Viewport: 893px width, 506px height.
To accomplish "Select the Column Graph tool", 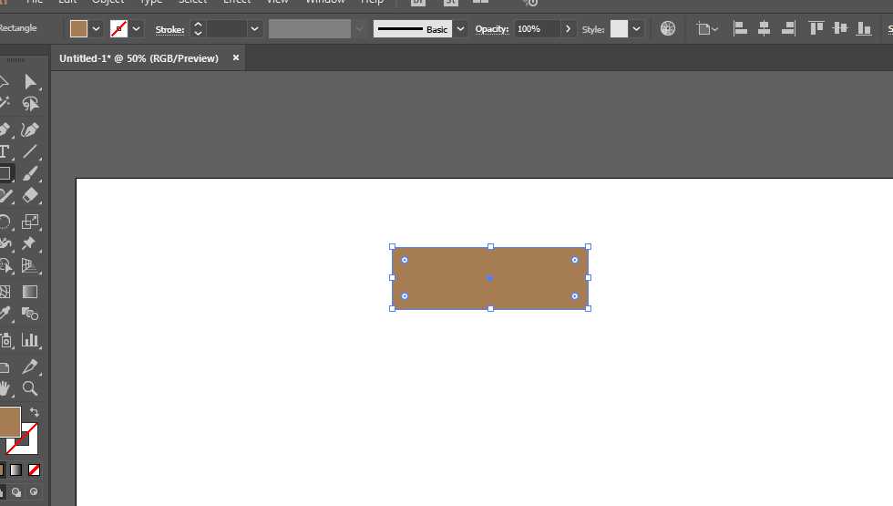I will (30, 340).
